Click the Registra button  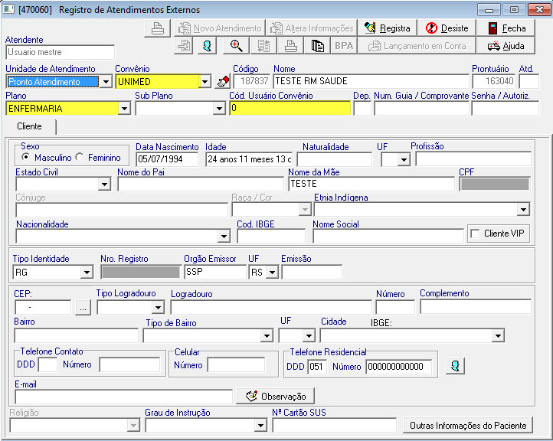[388, 28]
